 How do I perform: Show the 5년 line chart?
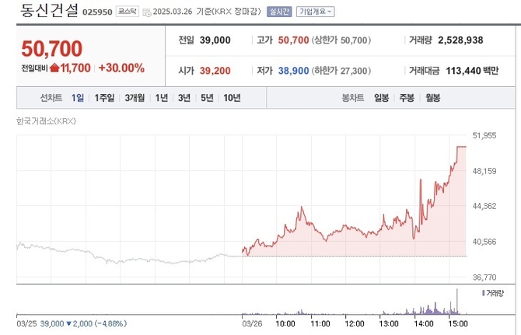tap(206, 98)
